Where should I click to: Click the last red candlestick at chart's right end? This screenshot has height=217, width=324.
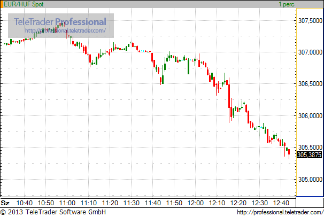pyautogui.click(x=289, y=154)
